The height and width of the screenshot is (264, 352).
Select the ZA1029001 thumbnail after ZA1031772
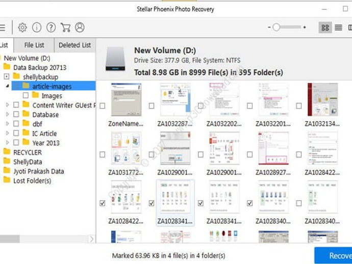tap(175, 148)
